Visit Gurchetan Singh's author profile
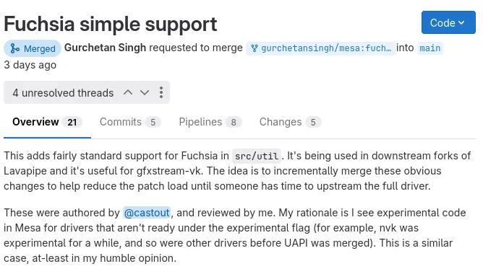 point(105,48)
